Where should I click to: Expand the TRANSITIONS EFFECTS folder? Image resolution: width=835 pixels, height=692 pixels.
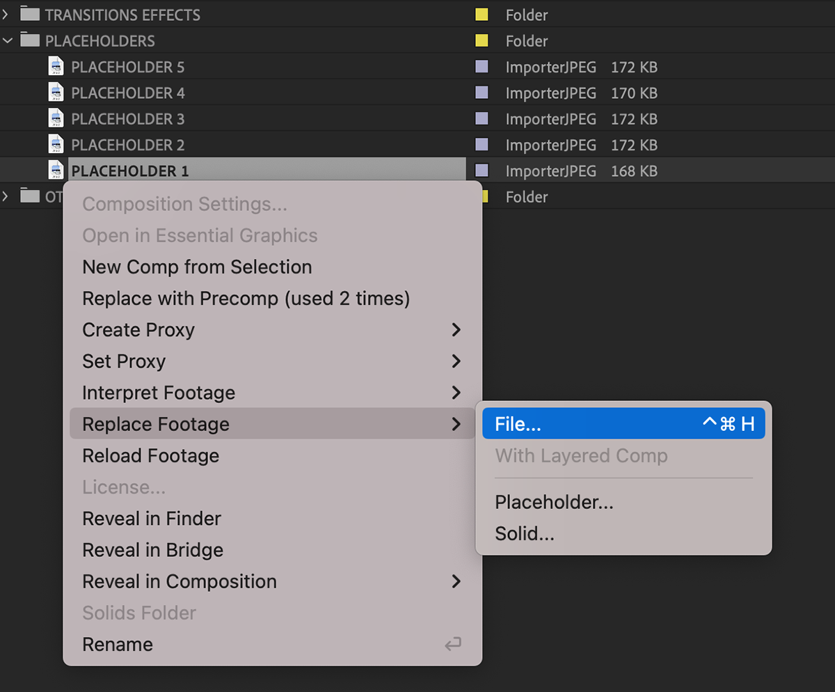coord(8,15)
